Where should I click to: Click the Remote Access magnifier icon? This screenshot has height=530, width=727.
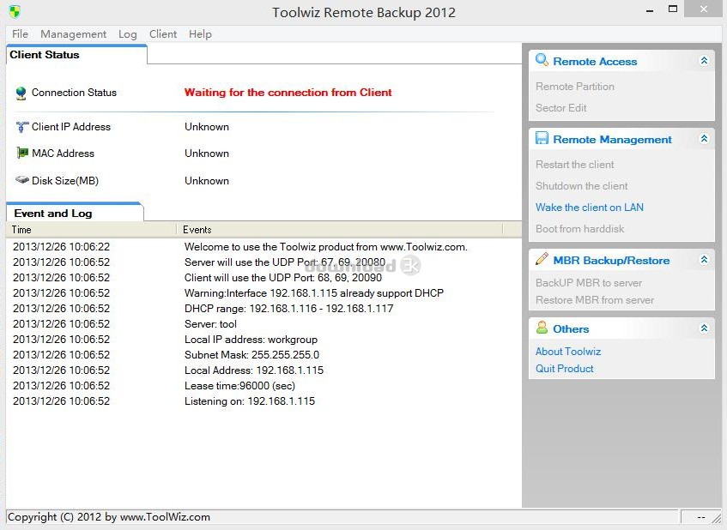[x=542, y=61]
